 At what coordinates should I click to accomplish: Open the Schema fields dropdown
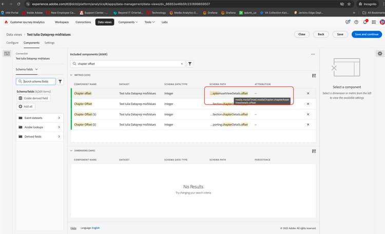pos(27,69)
